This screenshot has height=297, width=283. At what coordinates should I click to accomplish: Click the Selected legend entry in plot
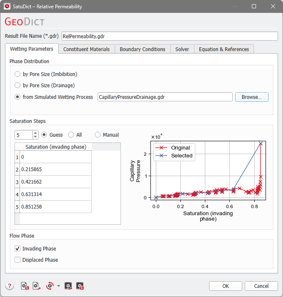pos(174,155)
